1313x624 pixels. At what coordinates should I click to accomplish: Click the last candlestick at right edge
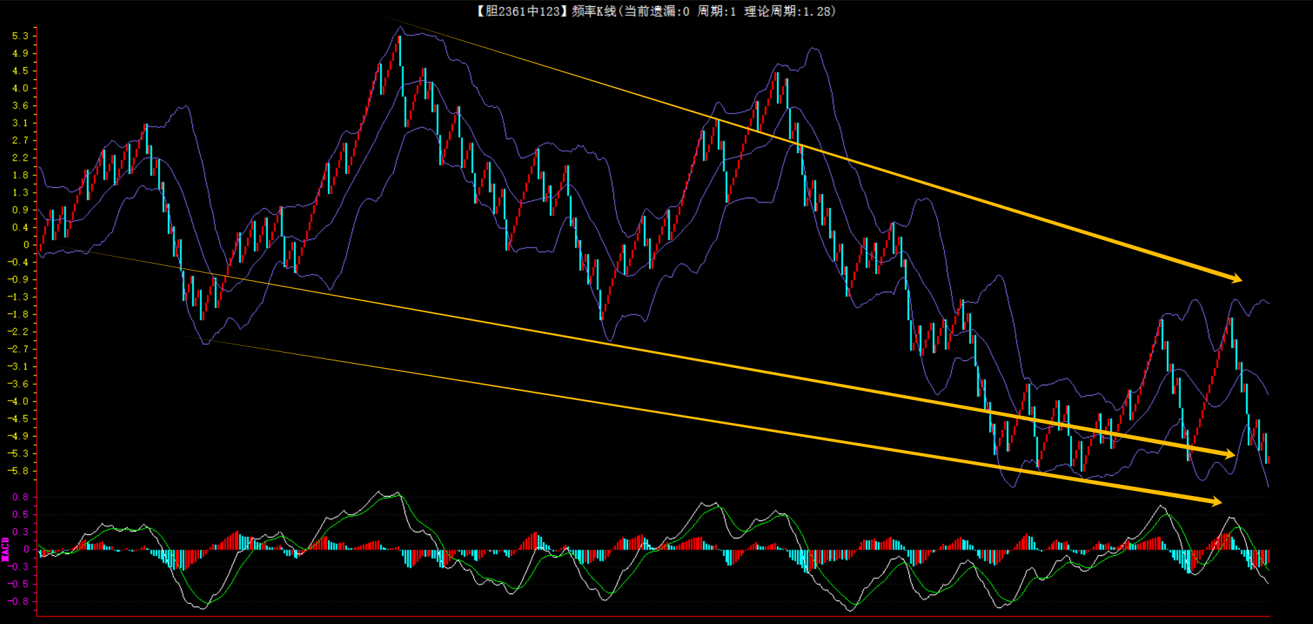click(1268, 459)
